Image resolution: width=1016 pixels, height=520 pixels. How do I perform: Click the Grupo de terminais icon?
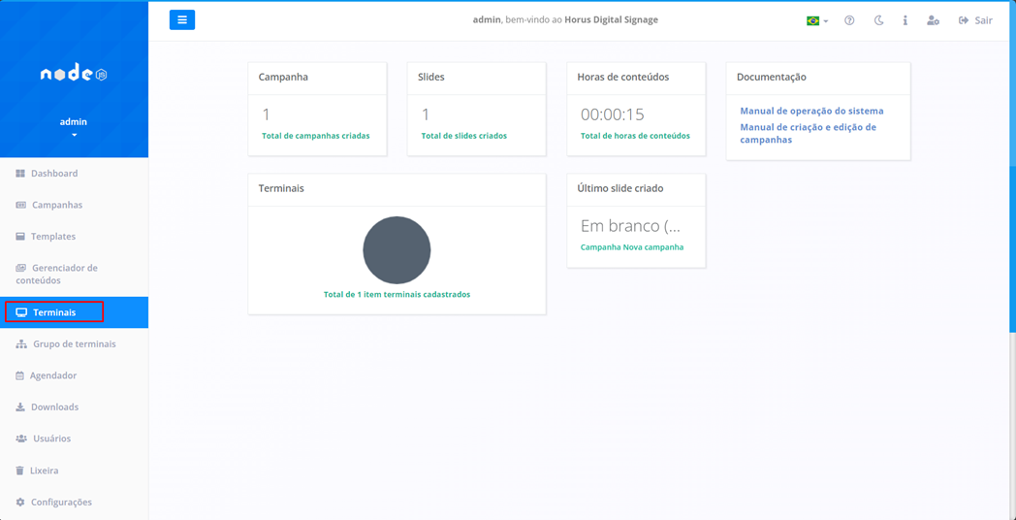(21, 344)
